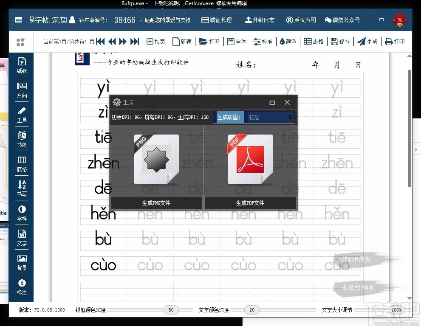Open the 方向 (orientation) panel

(21, 90)
